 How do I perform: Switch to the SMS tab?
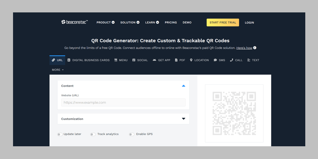tap(219, 60)
